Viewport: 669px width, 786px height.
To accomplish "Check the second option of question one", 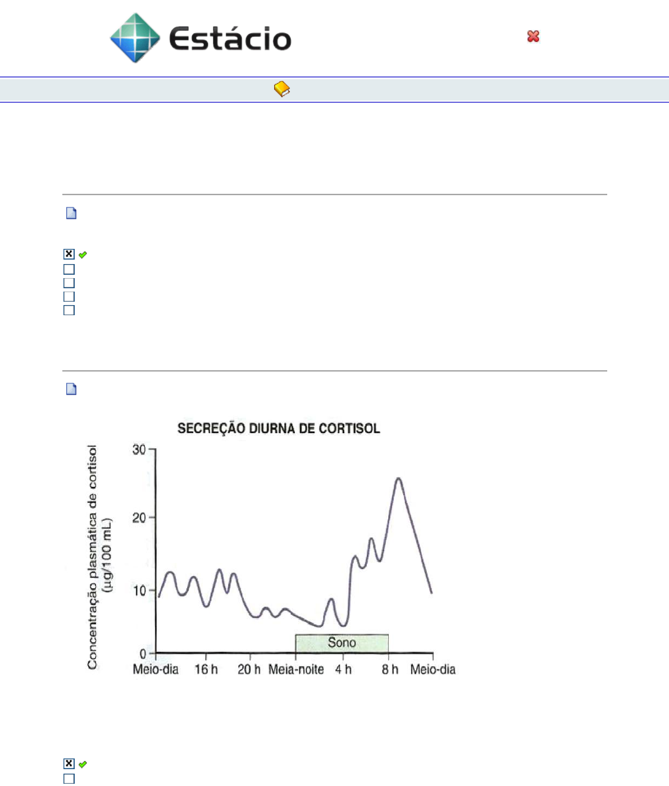I will (69, 270).
